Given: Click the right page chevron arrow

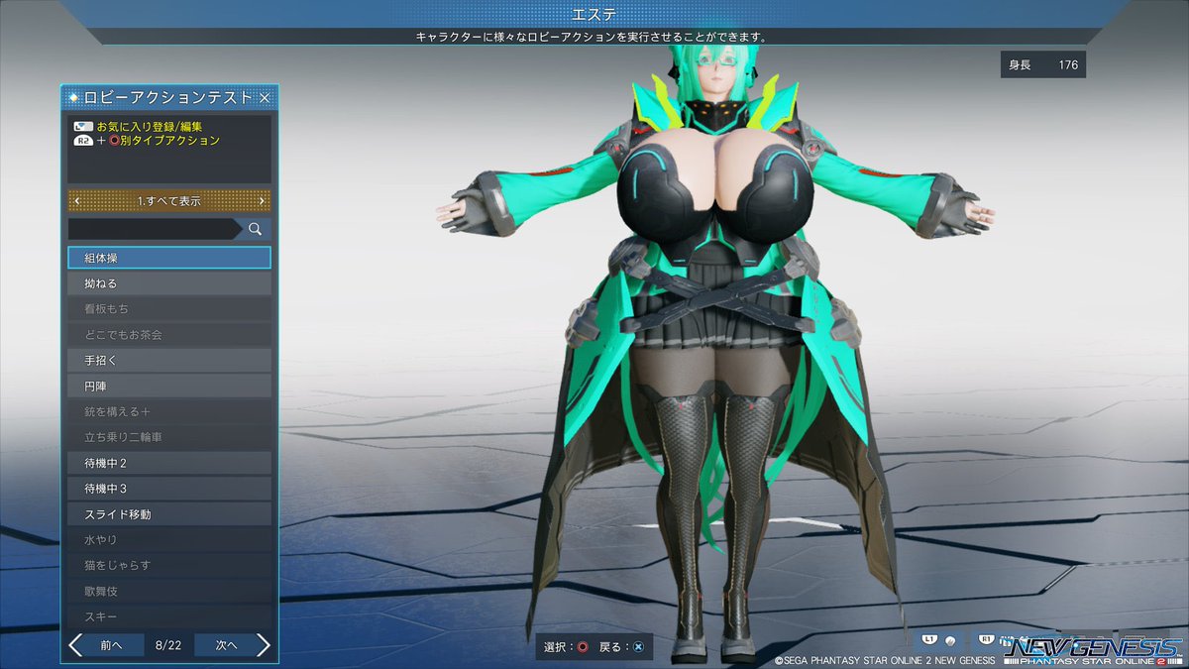Looking at the screenshot, I should point(263,645).
